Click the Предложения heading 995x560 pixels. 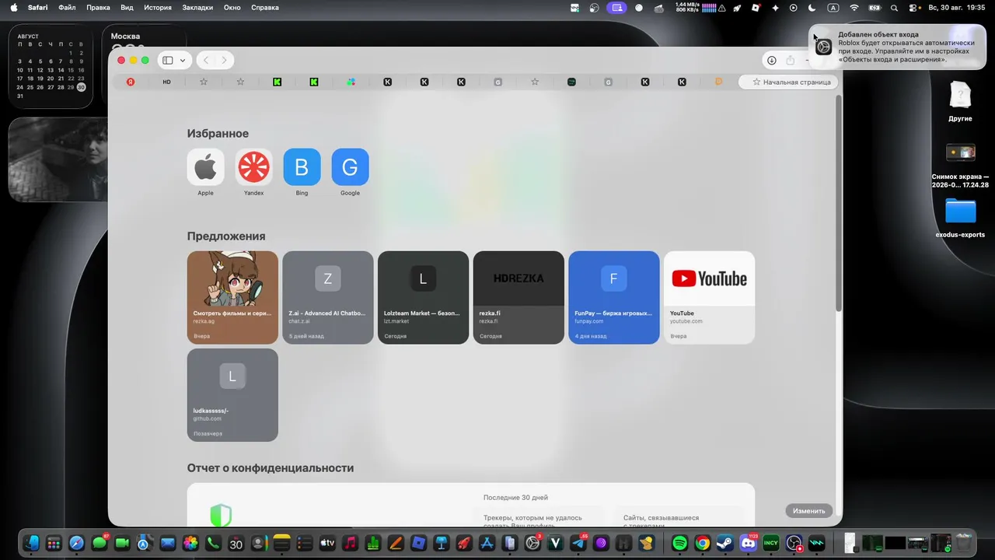226,236
